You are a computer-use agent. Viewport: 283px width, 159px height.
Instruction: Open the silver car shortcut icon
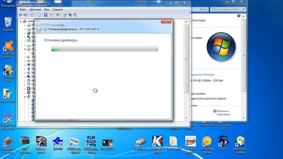pos(41,145)
